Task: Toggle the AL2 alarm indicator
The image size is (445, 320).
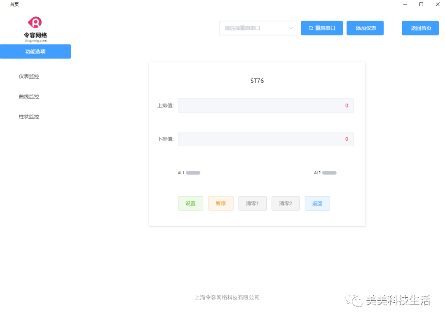Action: tap(330, 173)
